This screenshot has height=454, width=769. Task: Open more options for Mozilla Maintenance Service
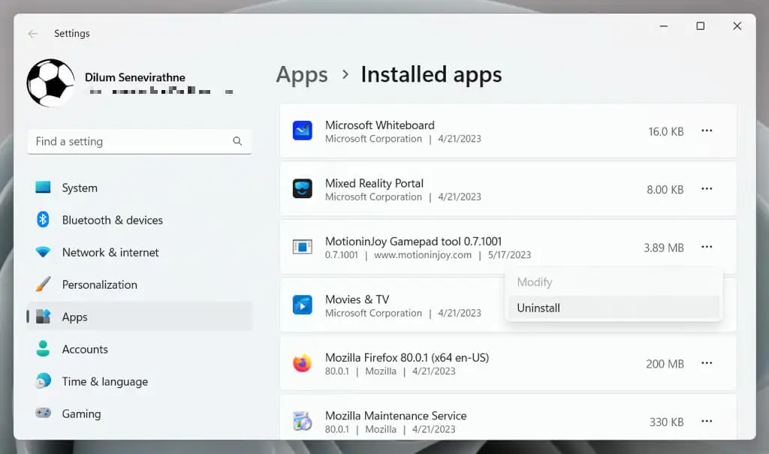tap(707, 422)
